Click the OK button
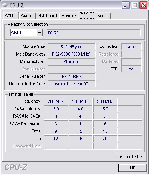 (x=133, y=168)
